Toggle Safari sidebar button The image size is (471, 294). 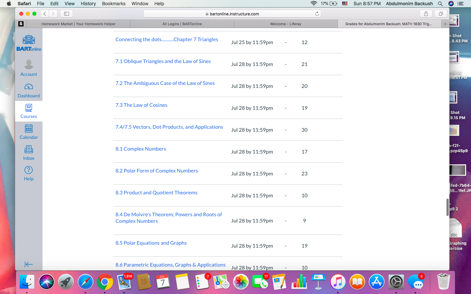click(66, 14)
